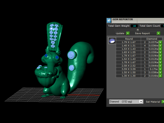The width and height of the screenshot is (164, 123).
Task: Click green arrow for 1.52 X 1.43 row
Action: (x=160, y=59)
